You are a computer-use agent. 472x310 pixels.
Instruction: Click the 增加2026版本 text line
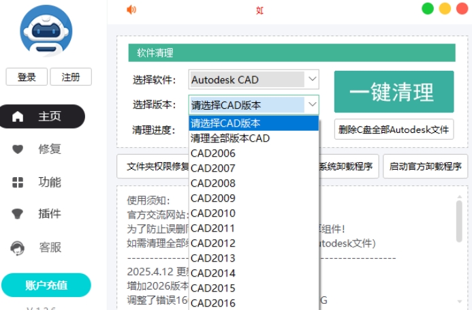pos(158,286)
